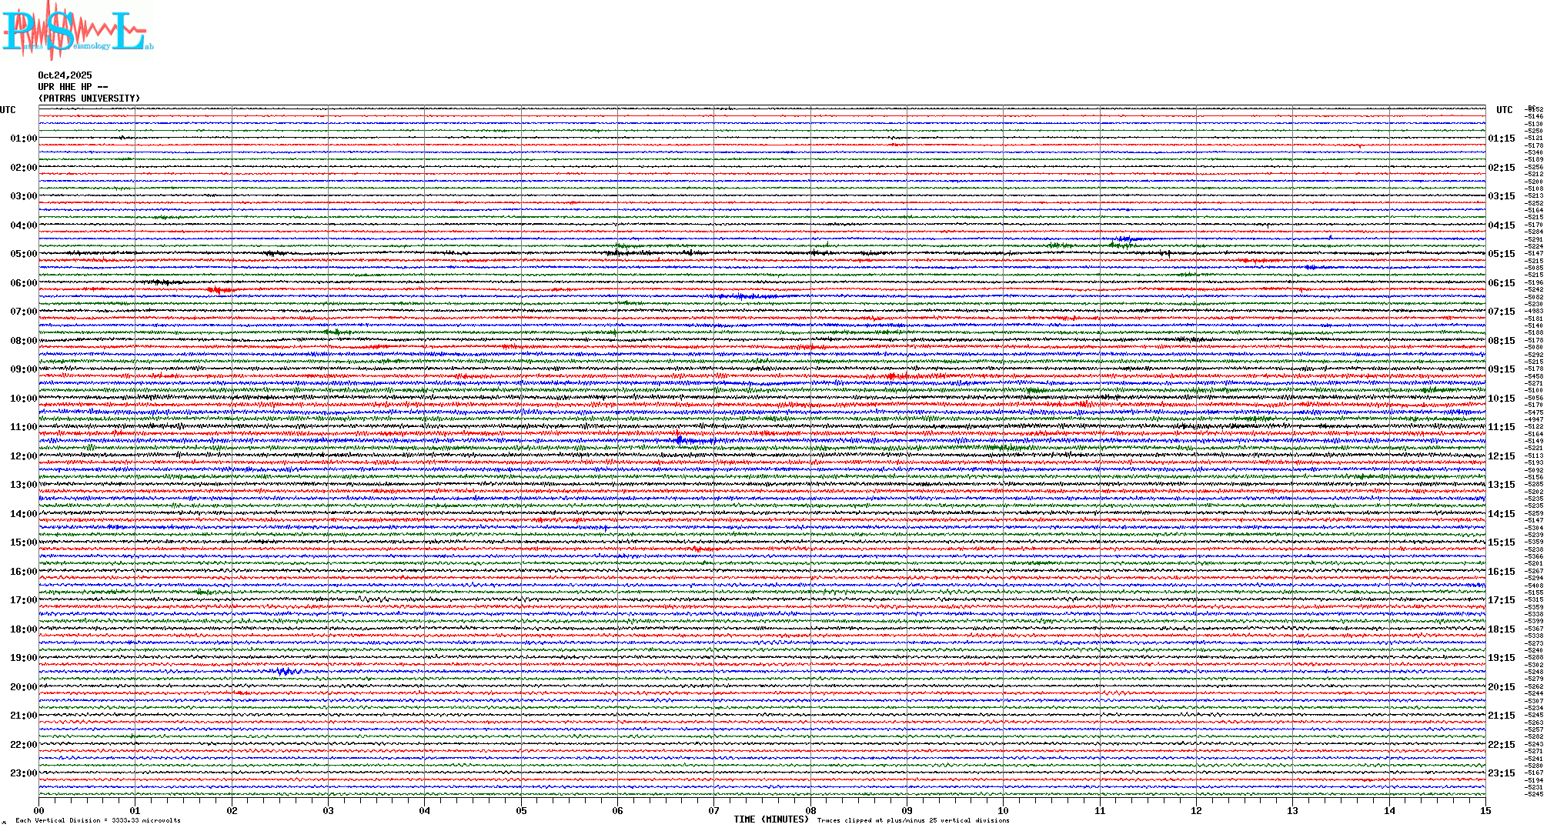Click the PSL Patras Seismology Lab logo
Screen dimensions: 1547x831
pos(75,31)
